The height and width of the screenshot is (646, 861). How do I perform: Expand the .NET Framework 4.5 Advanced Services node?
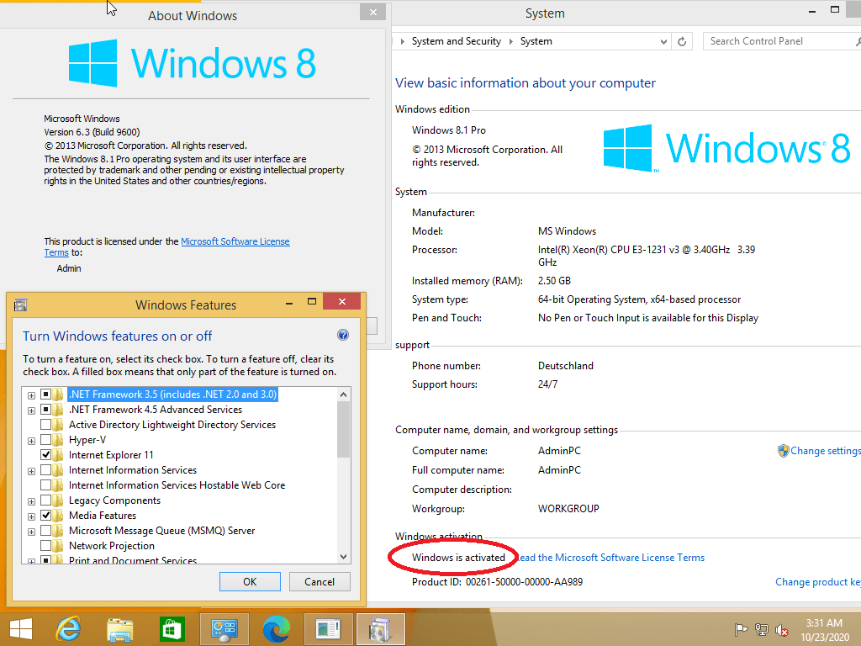[31, 410]
